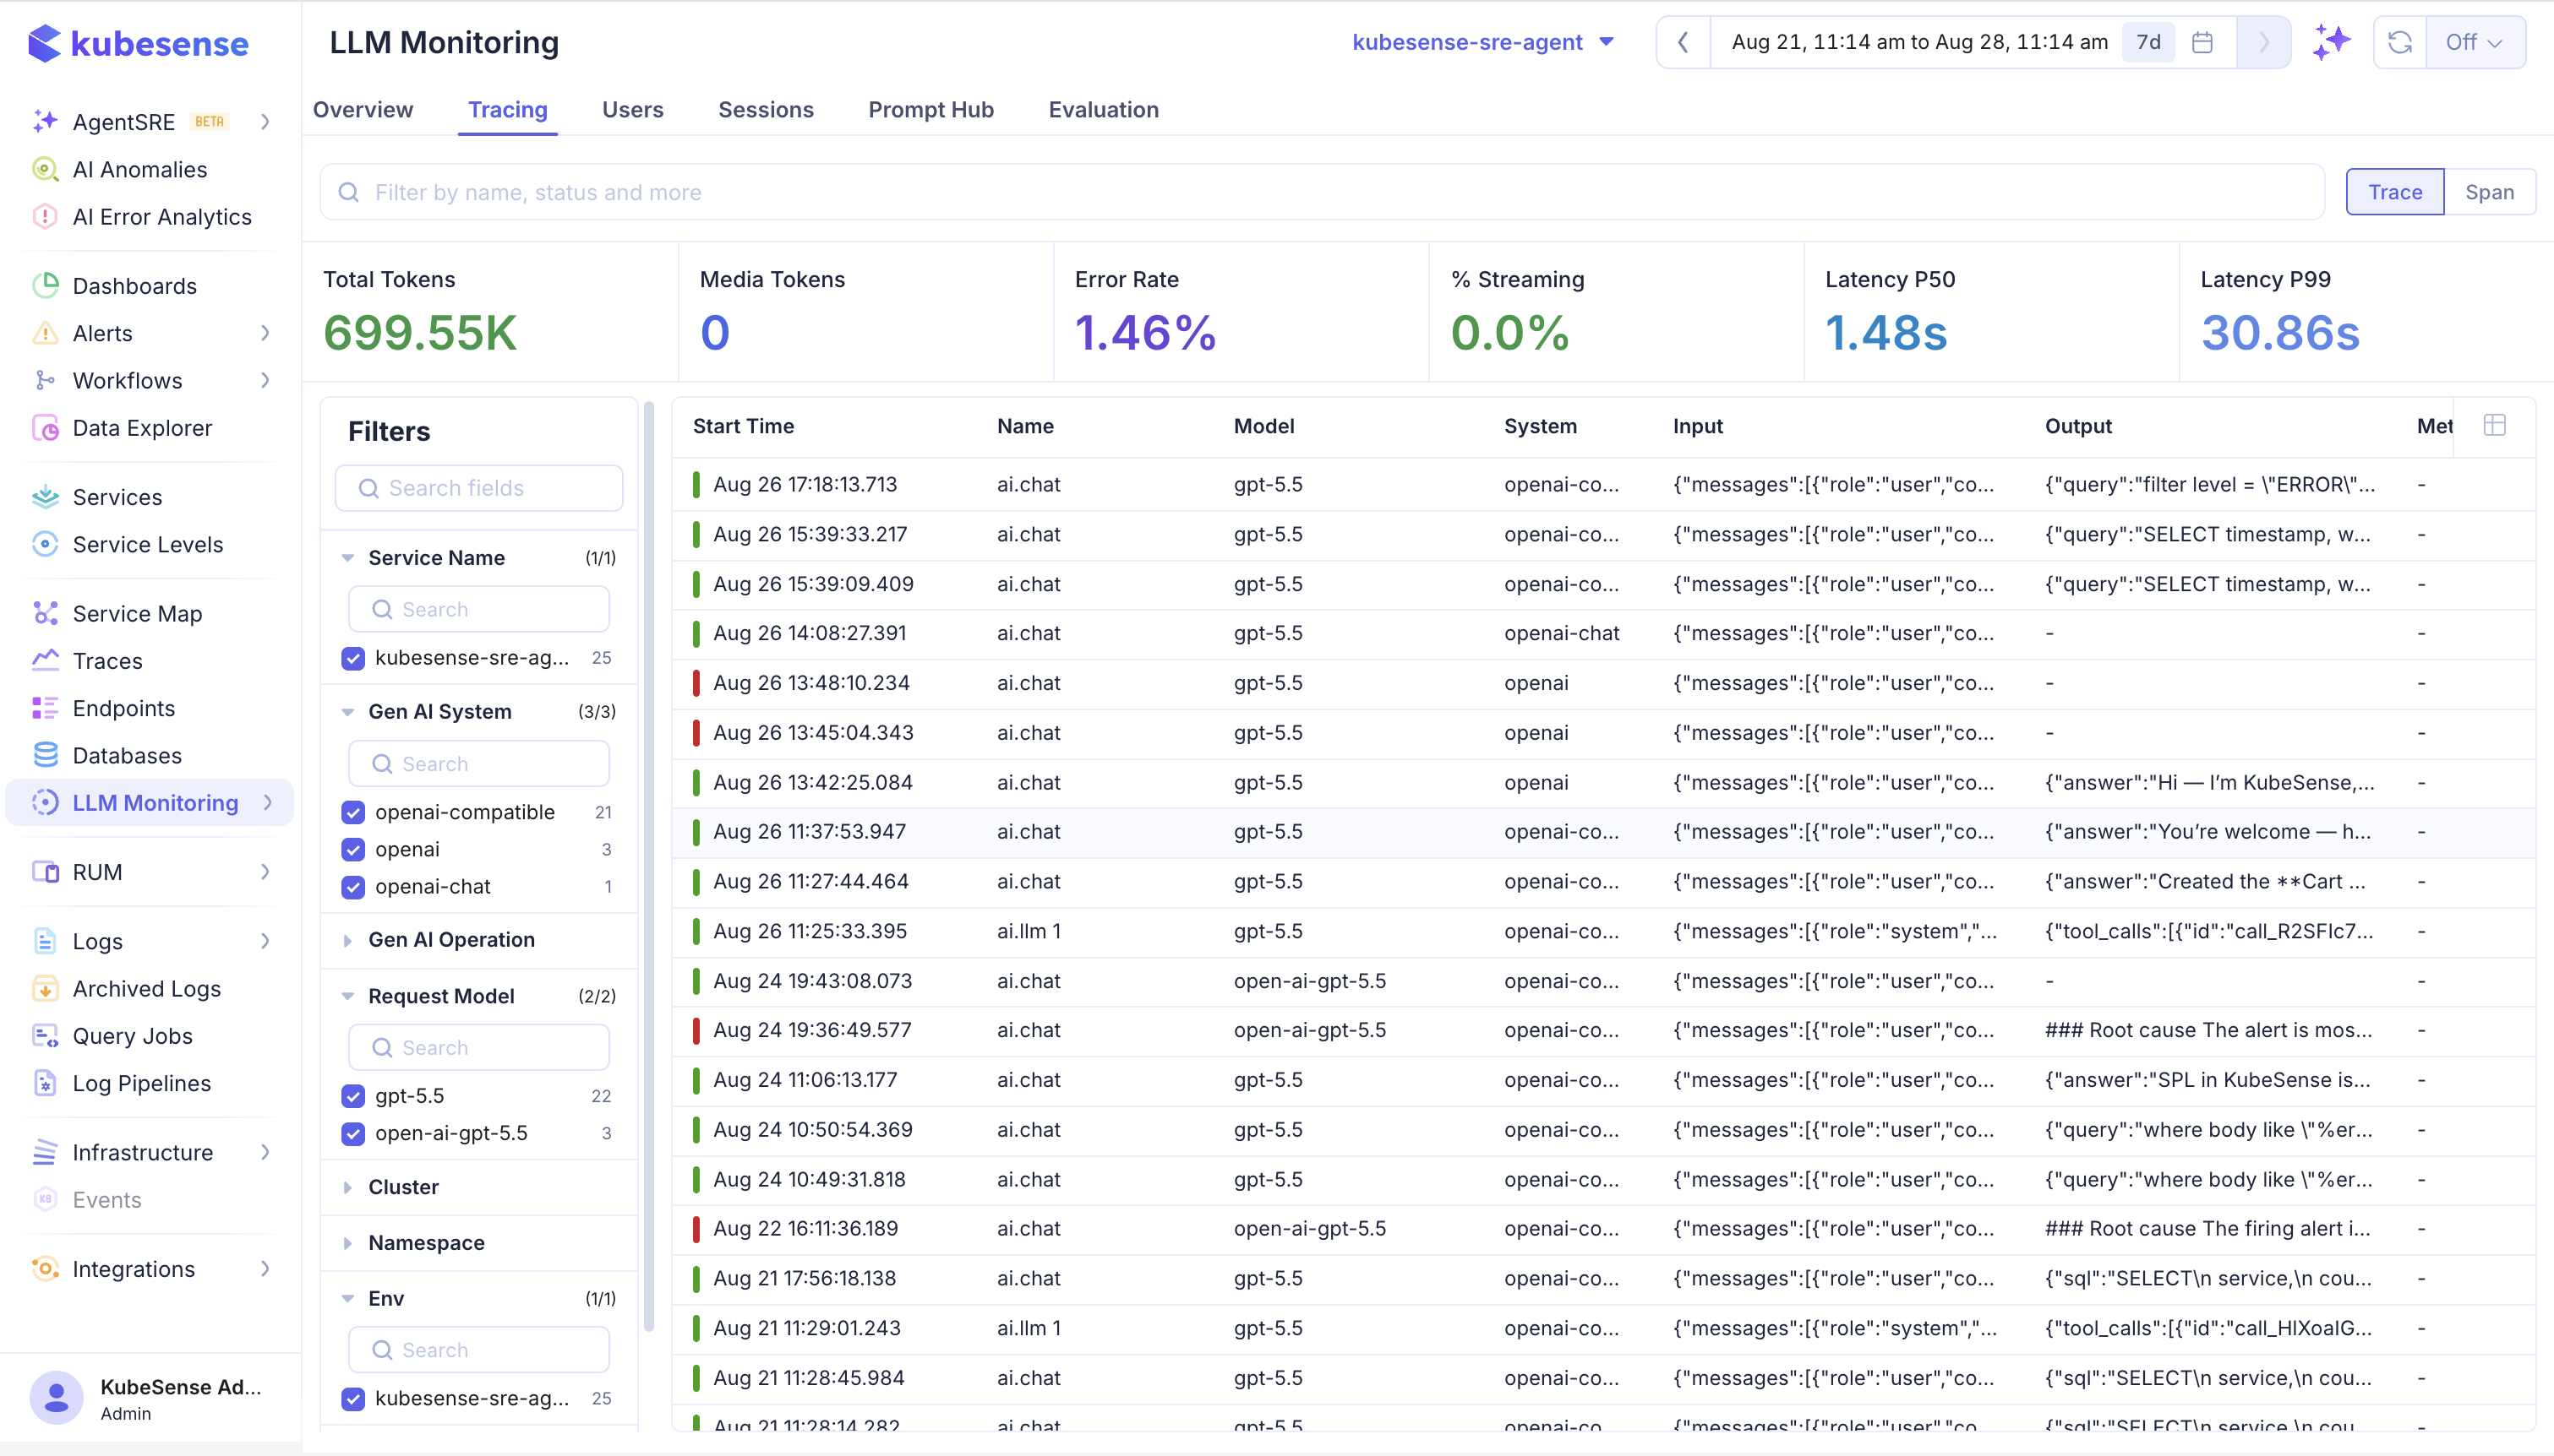The image size is (2554, 1456).
Task: Uncheck the openai system filter
Action: [x=353, y=849]
